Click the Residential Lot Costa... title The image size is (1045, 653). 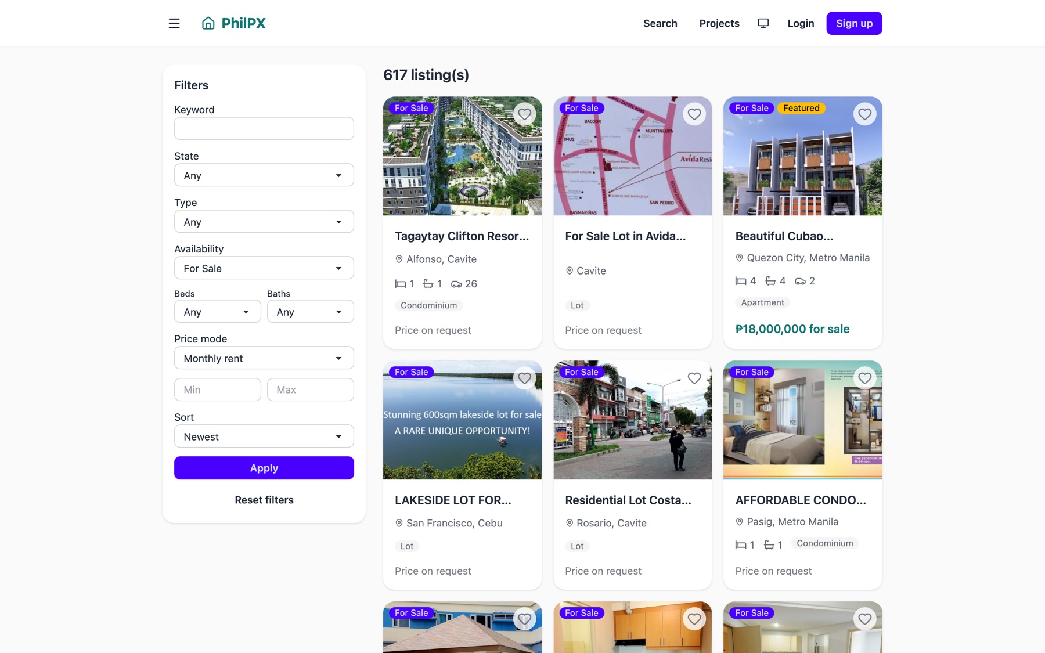(x=628, y=500)
